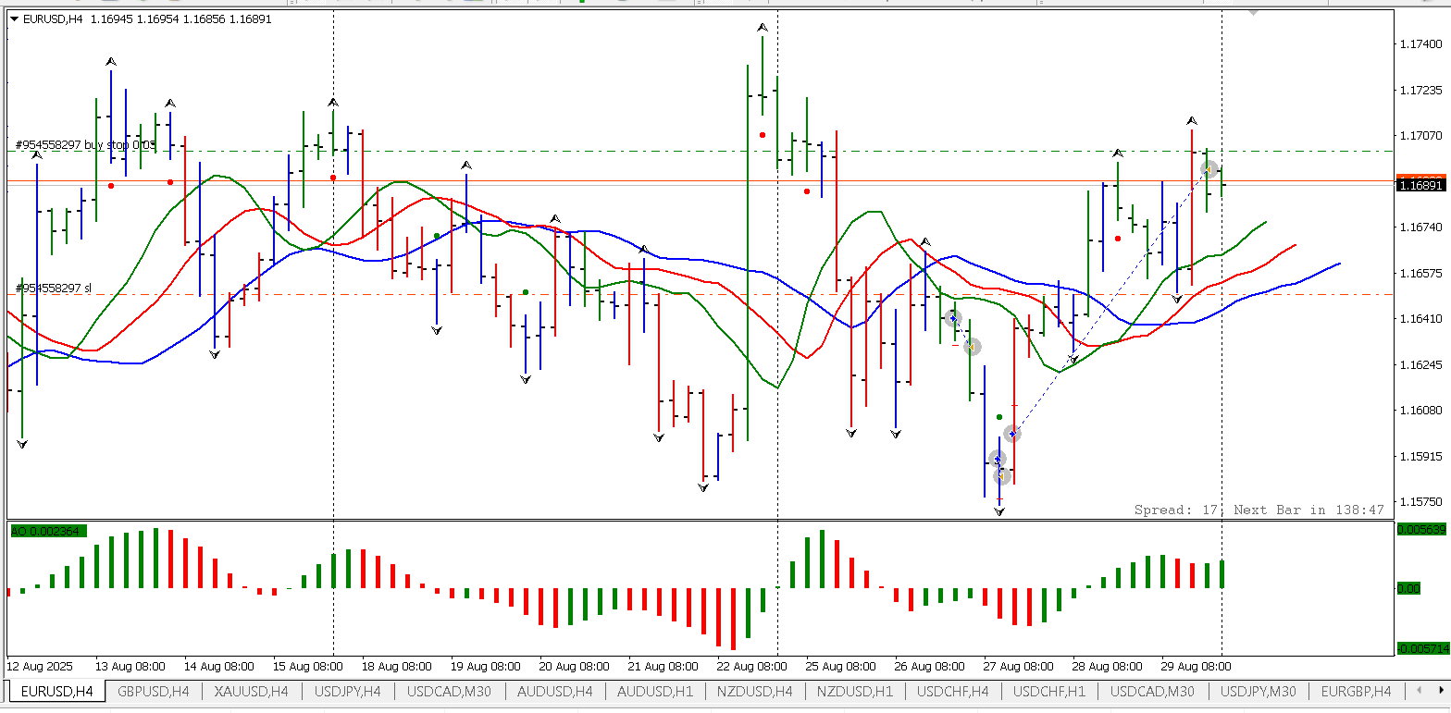The width and height of the screenshot is (1451, 713).
Task: Click the up fractal arrow above 13 Aug high
Action: 111,62
